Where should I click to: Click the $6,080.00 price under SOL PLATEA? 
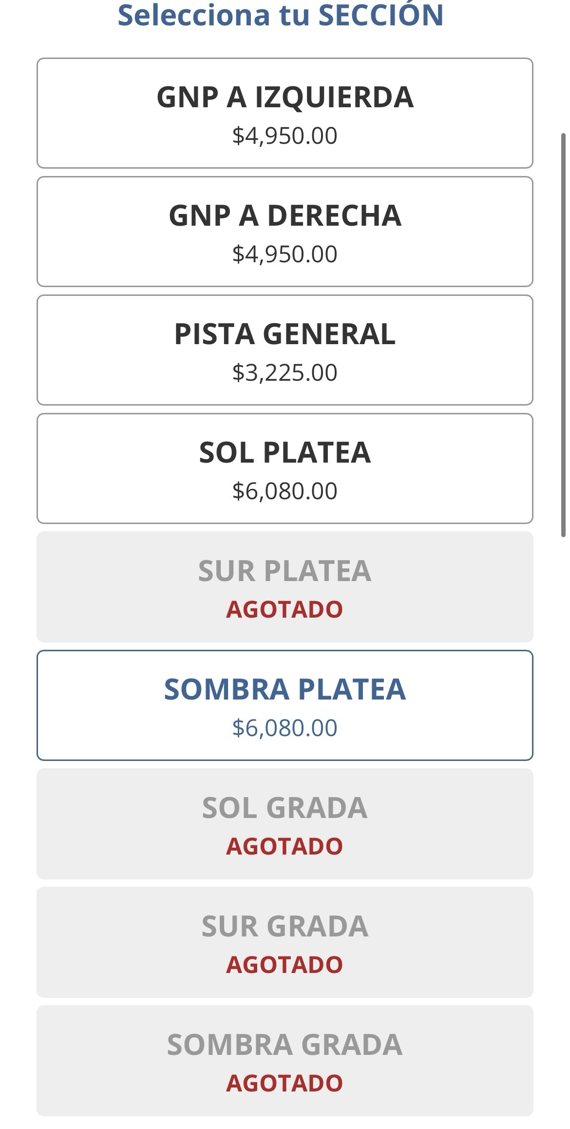(x=285, y=491)
